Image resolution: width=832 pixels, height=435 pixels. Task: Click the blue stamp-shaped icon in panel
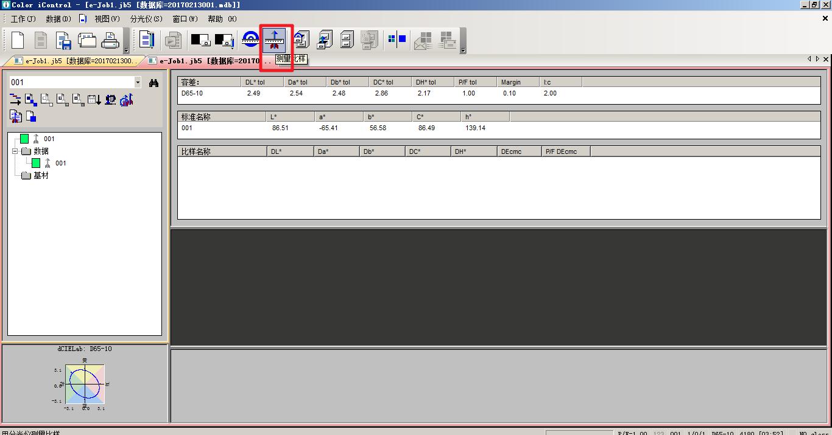click(110, 100)
